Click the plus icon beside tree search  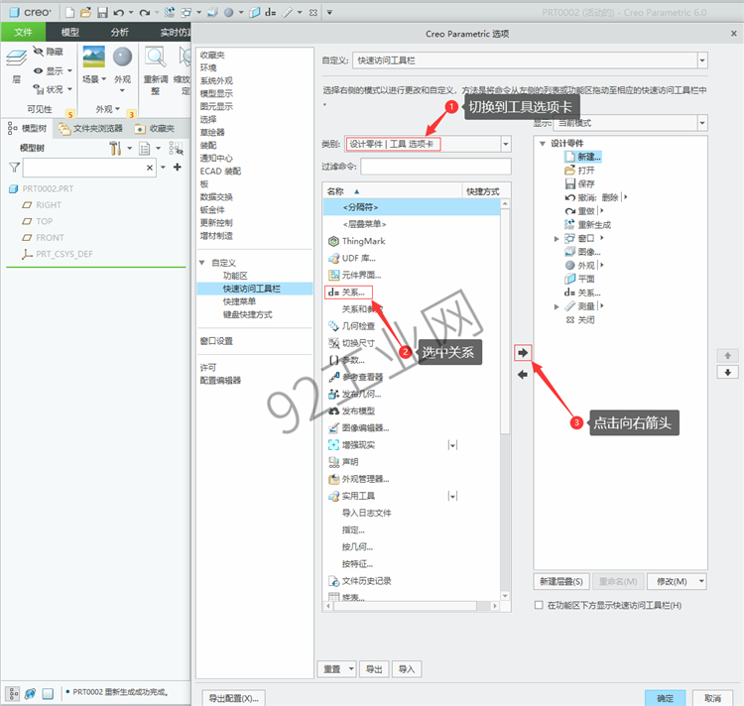(177, 167)
